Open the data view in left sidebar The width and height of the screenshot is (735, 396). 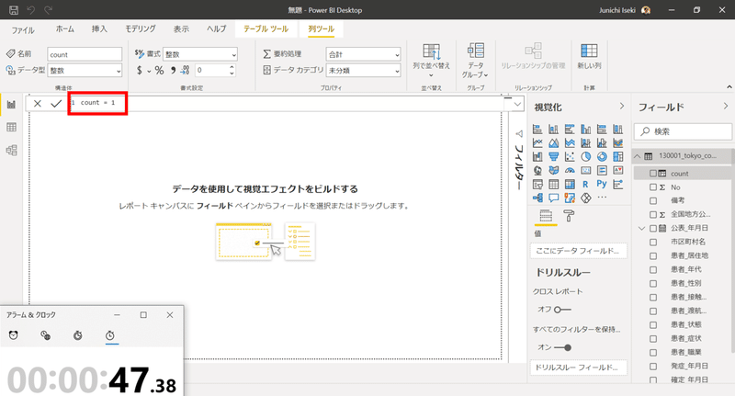tap(11, 127)
